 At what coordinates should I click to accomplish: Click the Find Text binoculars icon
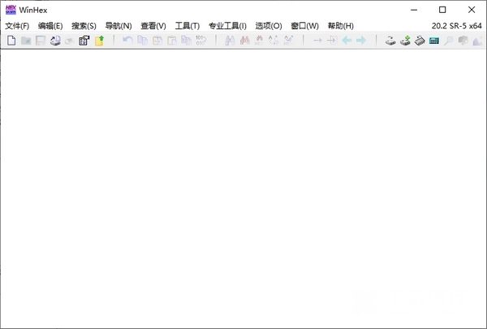[230, 41]
